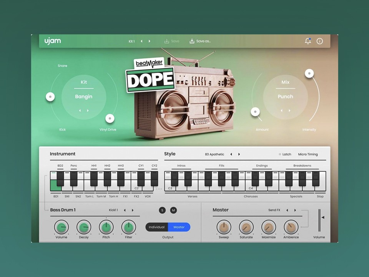Switch Output to Master
Screen dimensions: 369x277
click(179, 227)
